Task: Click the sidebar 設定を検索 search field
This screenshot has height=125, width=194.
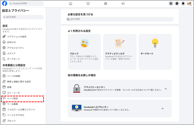Action: coord(23,17)
